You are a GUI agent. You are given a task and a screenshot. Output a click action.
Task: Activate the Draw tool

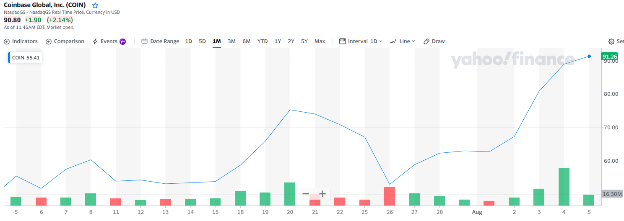coord(434,41)
